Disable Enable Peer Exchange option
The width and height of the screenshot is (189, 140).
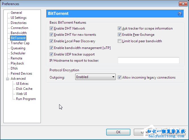click(x=119, y=35)
